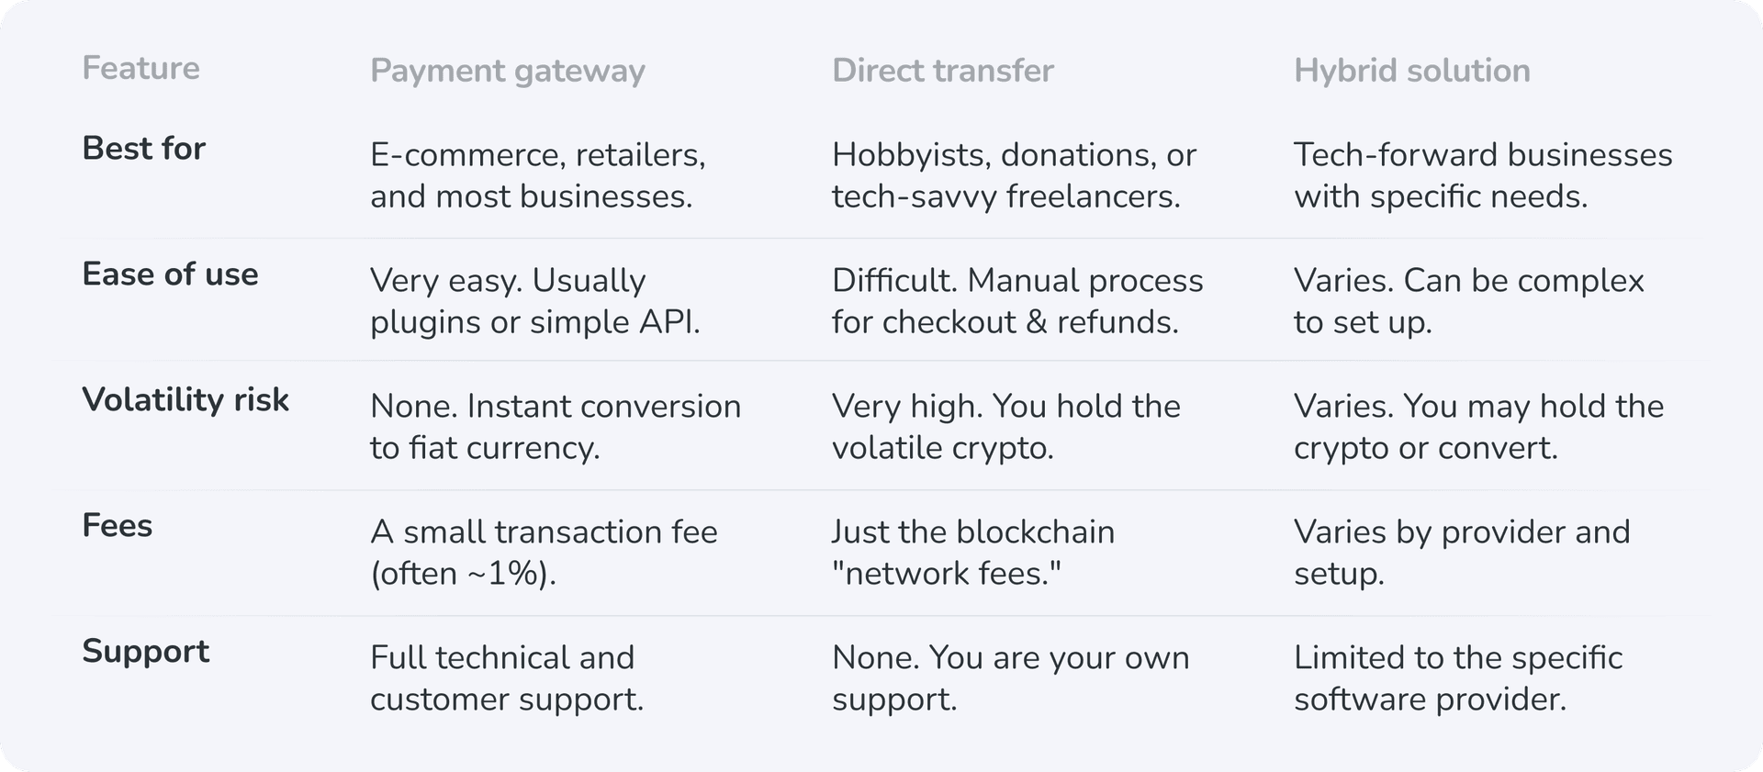Select the Support row label
This screenshot has width=1763, height=772.
click(145, 652)
